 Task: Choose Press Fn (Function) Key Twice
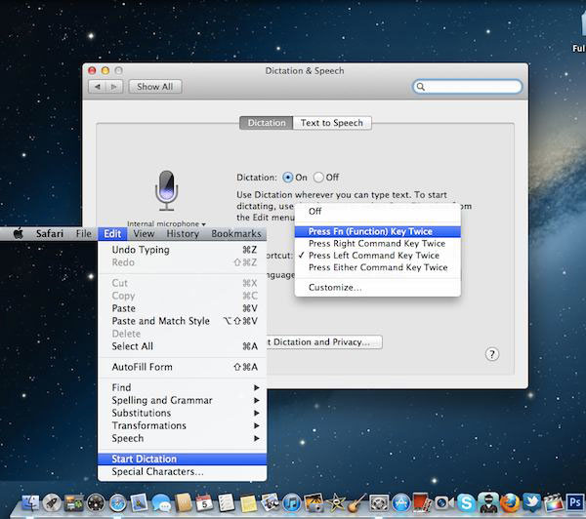click(377, 232)
